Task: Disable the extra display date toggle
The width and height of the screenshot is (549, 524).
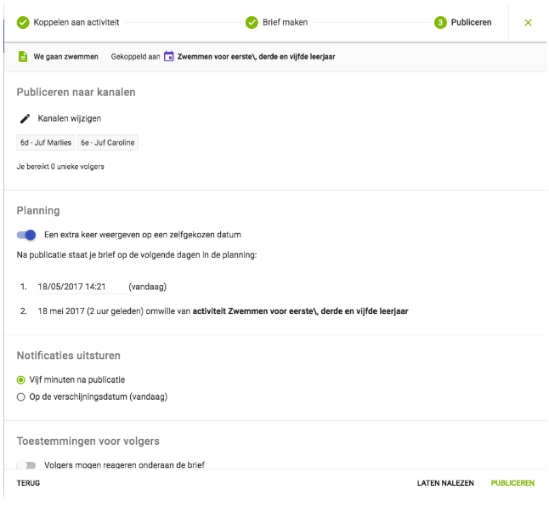Action: [x=27, y=235]
